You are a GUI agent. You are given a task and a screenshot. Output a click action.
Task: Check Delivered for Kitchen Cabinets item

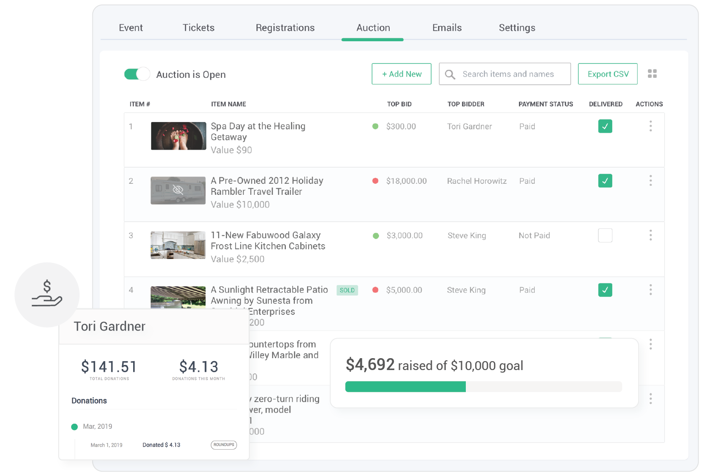pyautogui.click(x=605, y=235)
